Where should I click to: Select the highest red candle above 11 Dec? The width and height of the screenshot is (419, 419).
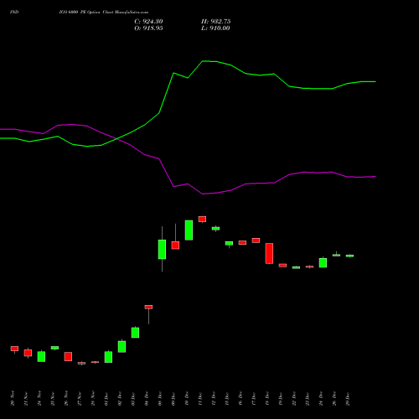(202, 219)
